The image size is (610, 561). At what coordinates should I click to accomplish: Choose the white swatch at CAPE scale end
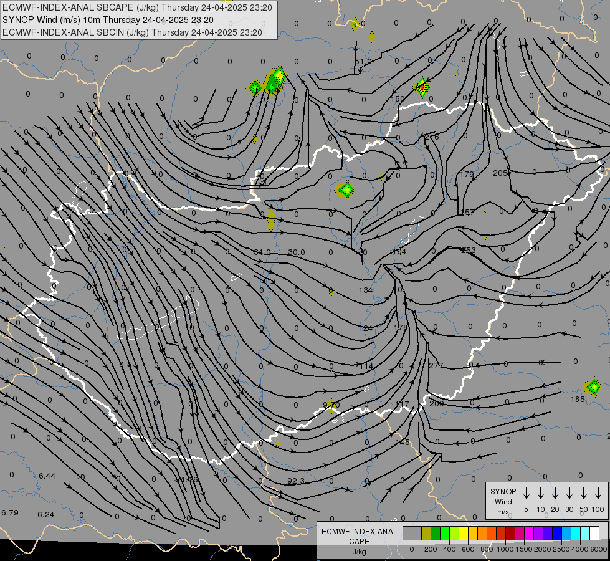pyautogui.click(x=594, y=533)
